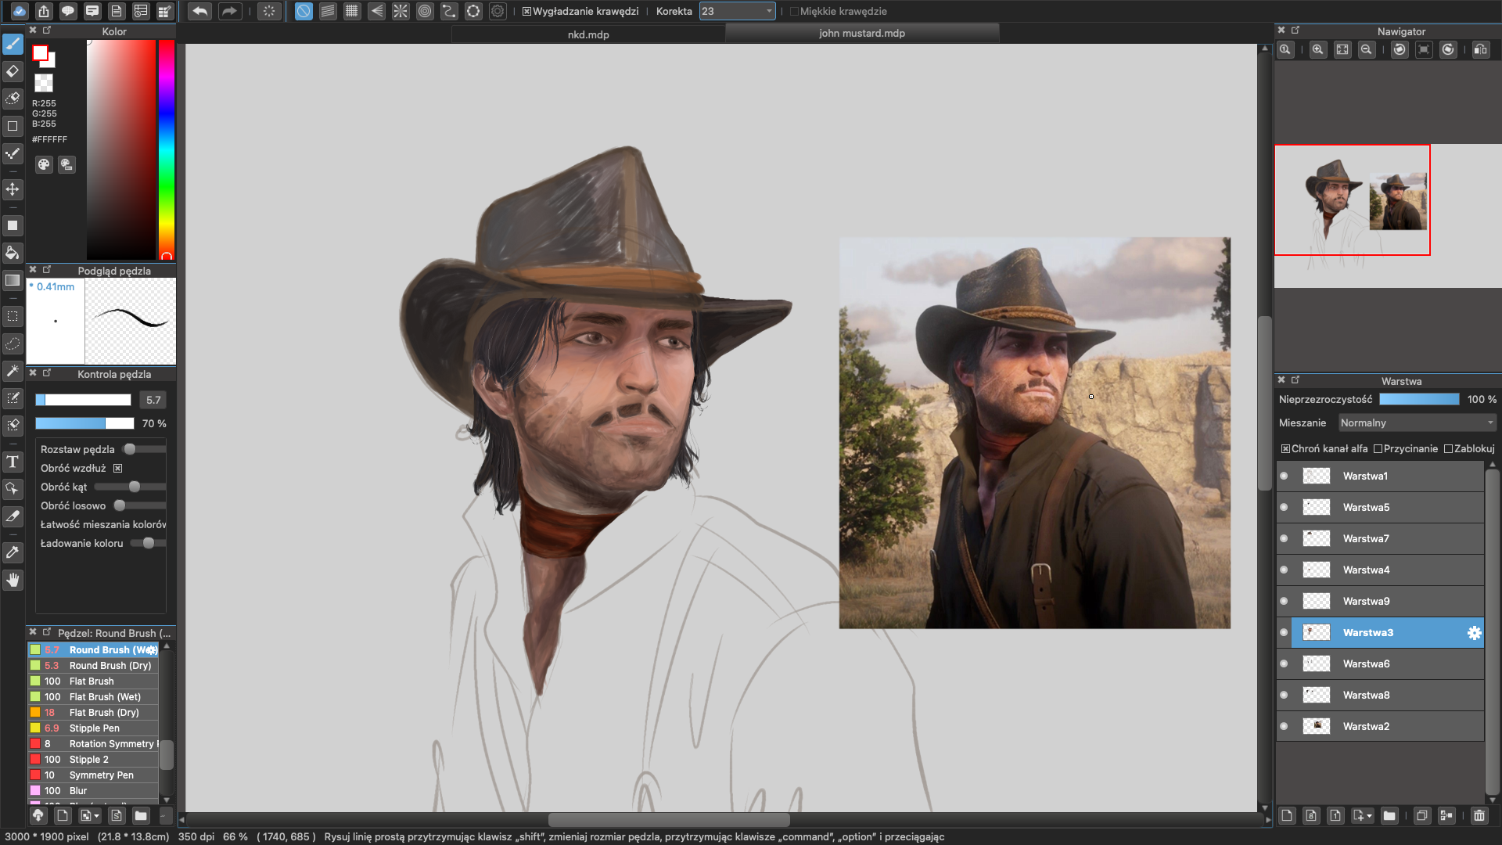Select the Move tool

(x=13, y=189)
